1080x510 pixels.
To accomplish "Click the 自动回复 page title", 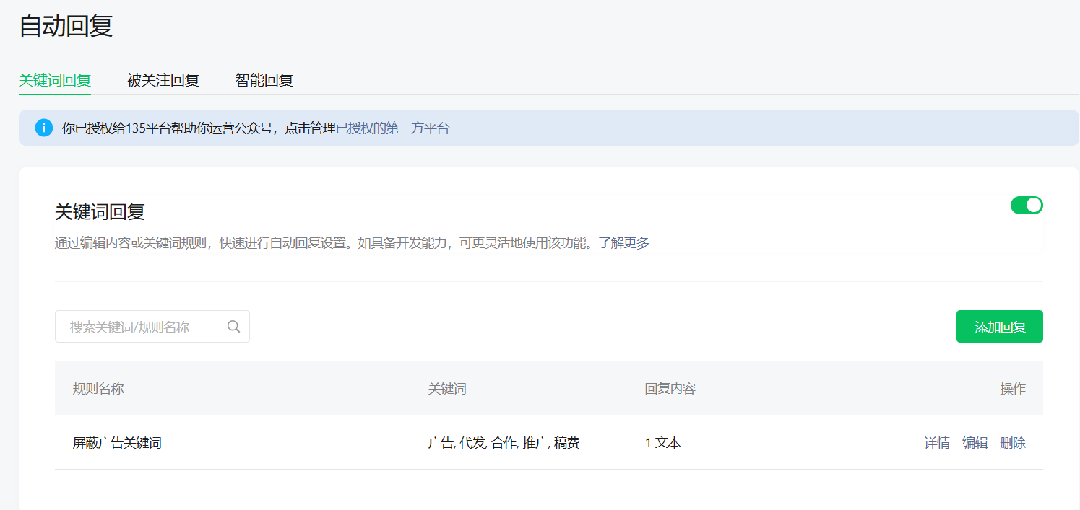I will tap(66, 26).
